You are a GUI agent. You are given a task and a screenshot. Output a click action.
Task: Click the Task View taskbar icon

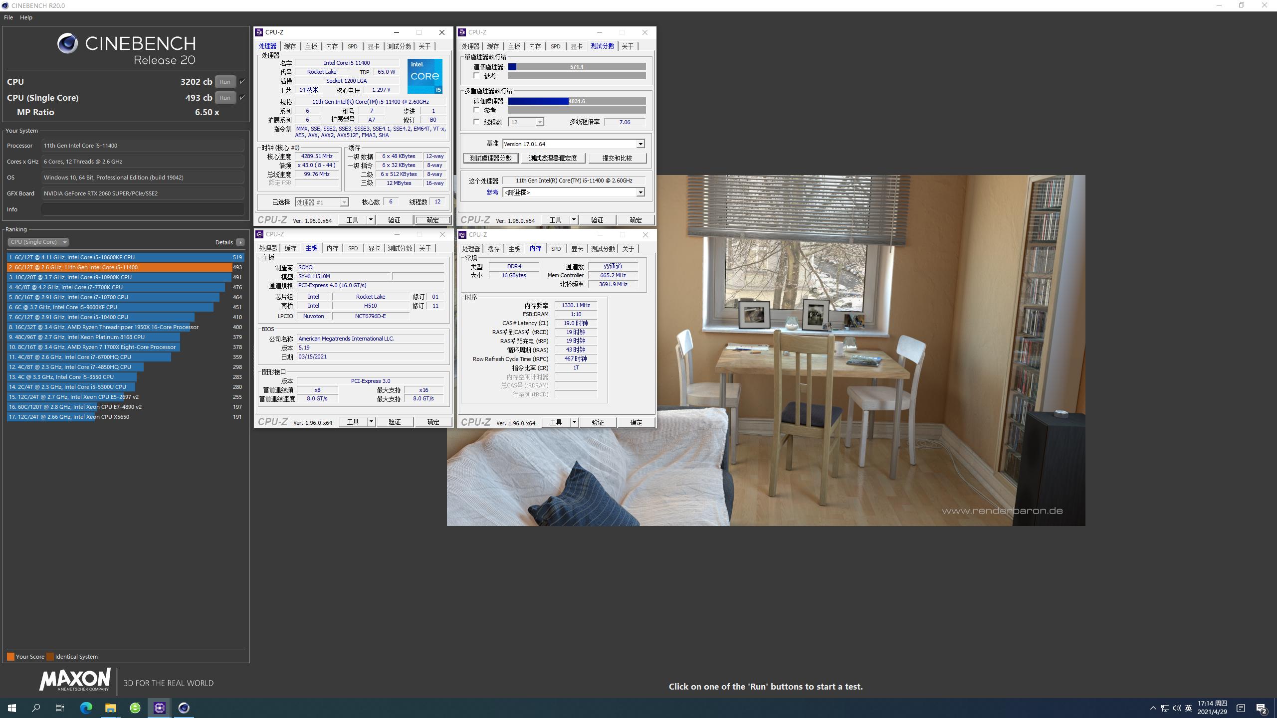pyautogui.click(x=60, y=708)
